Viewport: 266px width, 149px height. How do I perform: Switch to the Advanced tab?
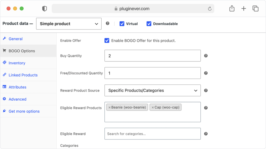pos(28,99)
